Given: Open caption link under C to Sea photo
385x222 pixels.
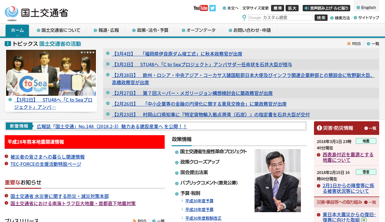Looking at the screenshot, I should tap(53, 104).
